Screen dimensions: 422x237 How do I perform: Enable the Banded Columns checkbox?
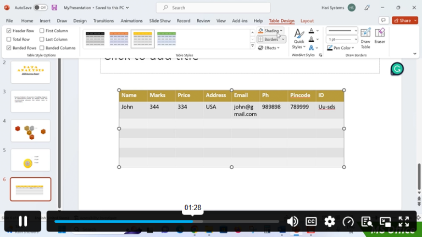(42, 48)
